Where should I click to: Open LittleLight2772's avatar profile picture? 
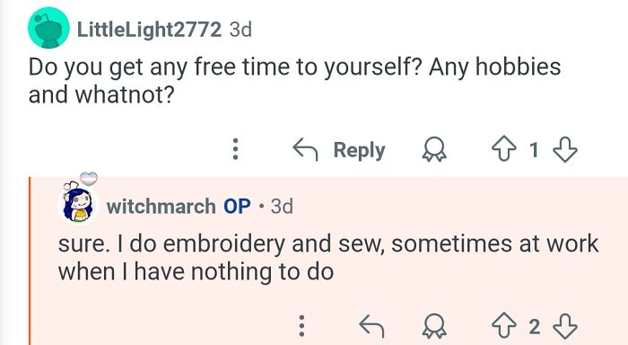point(48,28)
